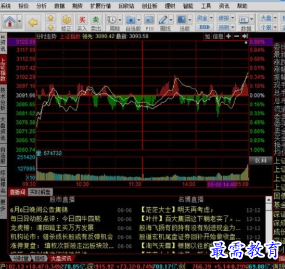
Task: Expand the 资金 dropdown arrow
Action: pyautogui.click(x=211, y=18)
